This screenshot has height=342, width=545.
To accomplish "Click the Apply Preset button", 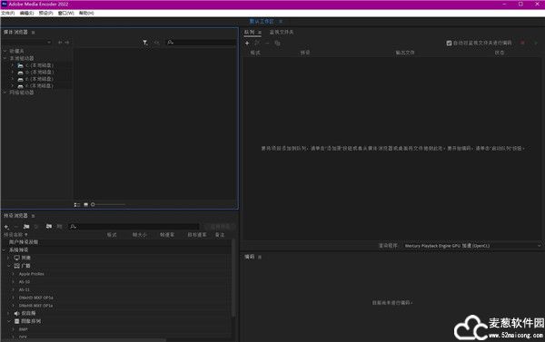I will [220, 227].
